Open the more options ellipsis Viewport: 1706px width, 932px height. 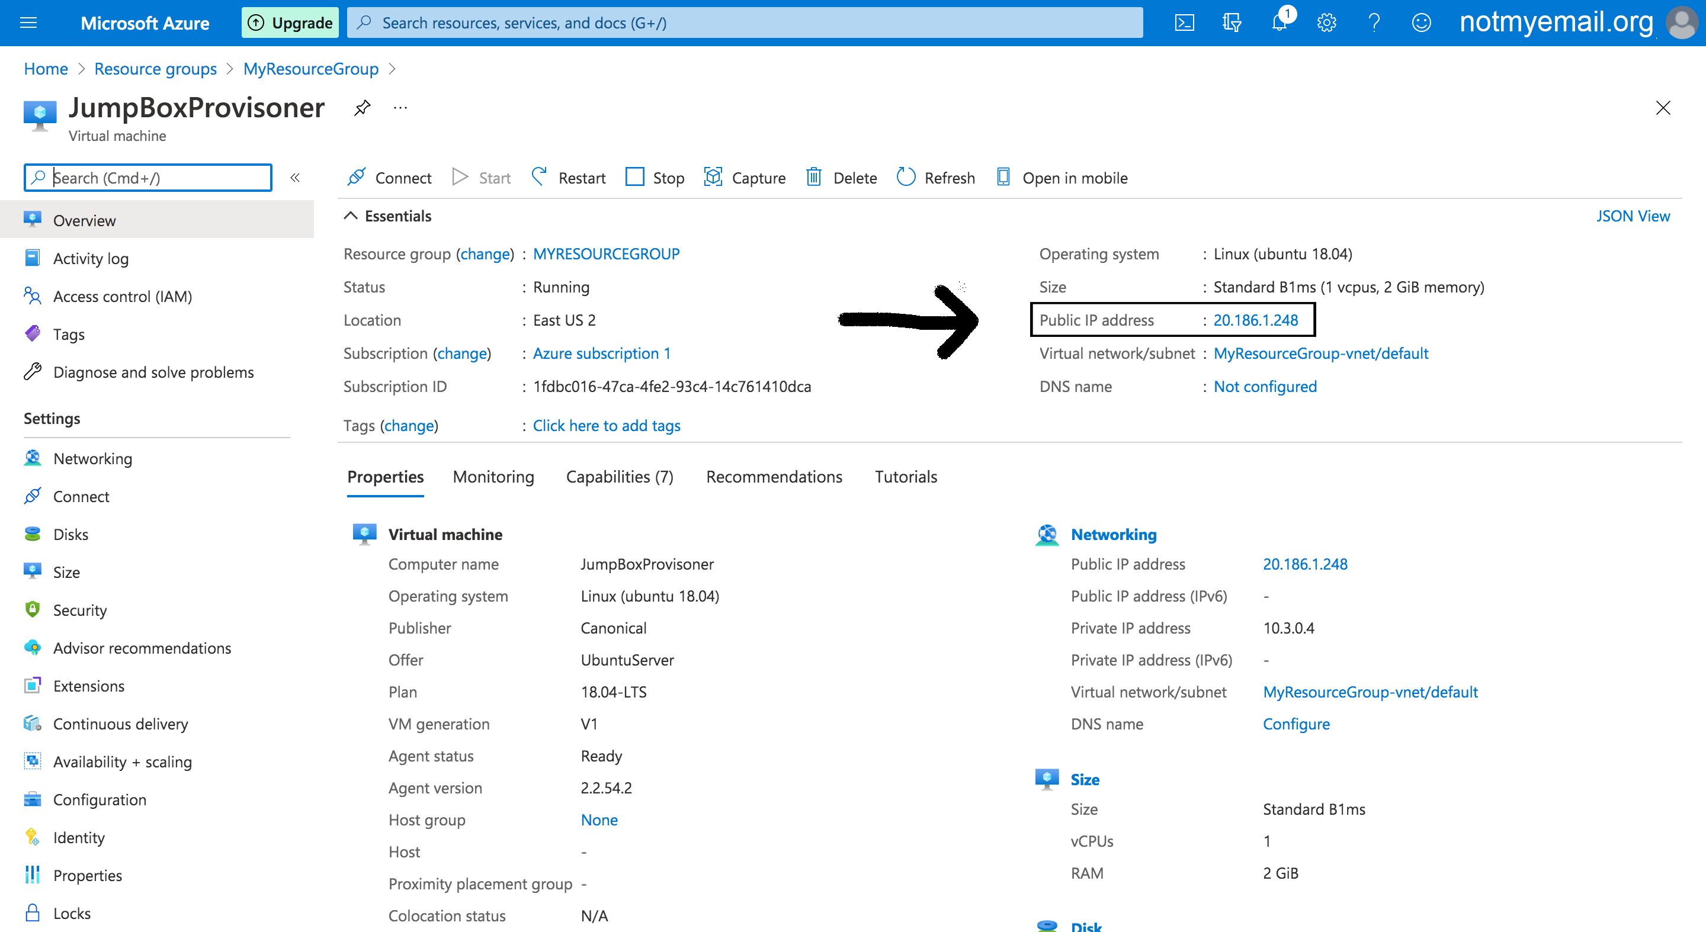click(x=400, y=108)
